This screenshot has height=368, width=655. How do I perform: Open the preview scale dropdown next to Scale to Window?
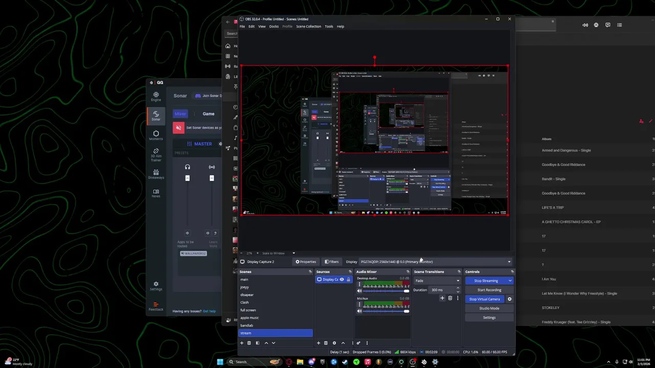(294, 253)
